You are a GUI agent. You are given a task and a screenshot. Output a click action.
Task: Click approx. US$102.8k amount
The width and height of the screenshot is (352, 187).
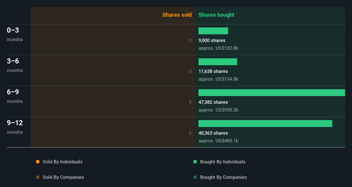click(218, 48)
